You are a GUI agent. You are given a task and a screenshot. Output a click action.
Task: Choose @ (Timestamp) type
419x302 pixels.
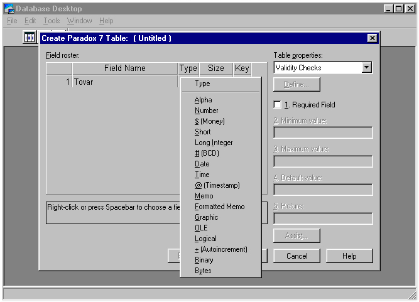pos(217,185)
